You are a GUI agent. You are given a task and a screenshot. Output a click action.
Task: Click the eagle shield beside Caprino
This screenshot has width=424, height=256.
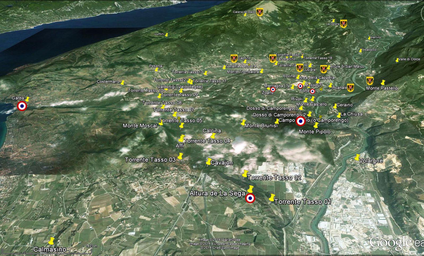click(234, 58)
